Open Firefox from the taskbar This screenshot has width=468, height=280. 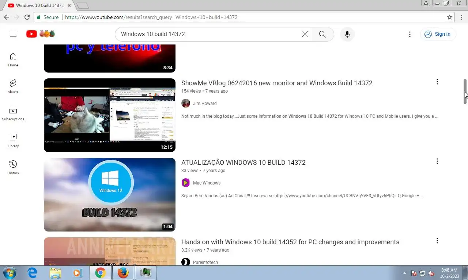pos(123,273)
